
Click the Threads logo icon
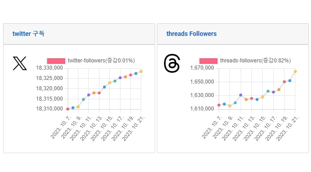coord(172,63)
